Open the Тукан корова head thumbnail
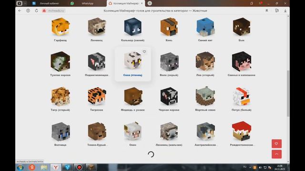The width and height of the screenshot is (305, 171). pos(61,61)
